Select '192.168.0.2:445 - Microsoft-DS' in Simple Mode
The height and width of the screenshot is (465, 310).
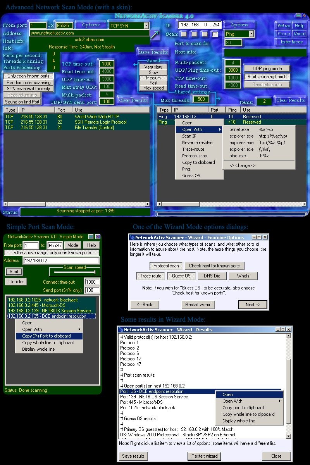[52, 305]
